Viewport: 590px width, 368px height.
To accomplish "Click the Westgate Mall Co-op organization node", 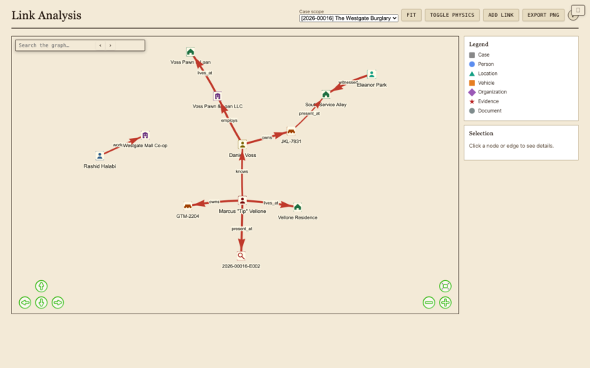I will [145, 135].
